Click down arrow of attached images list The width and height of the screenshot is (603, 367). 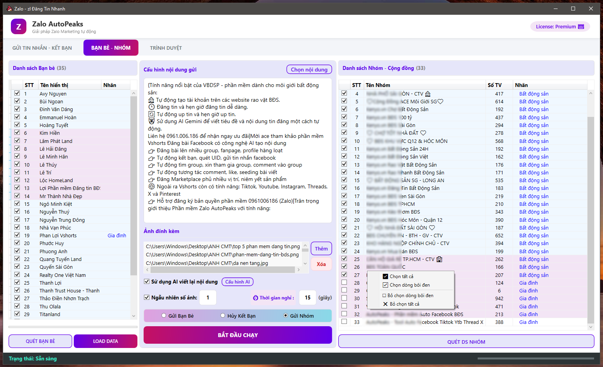tap(305, 263)
